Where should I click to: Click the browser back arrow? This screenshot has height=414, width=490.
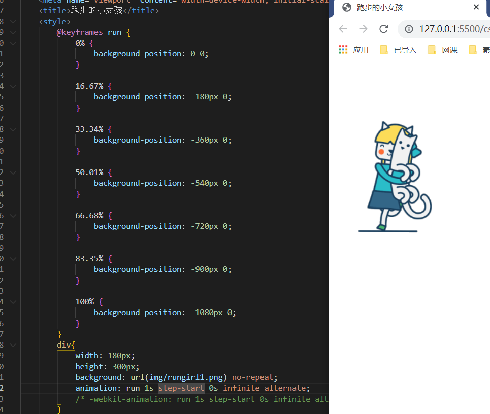343,29
